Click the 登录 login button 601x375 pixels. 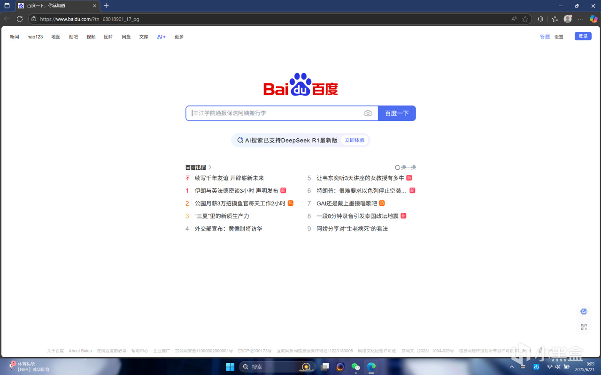click(x=583, y=36)
